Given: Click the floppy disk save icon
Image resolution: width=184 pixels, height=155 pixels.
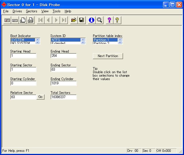Looking at the screenshot, I should click(x=82, y=20).
